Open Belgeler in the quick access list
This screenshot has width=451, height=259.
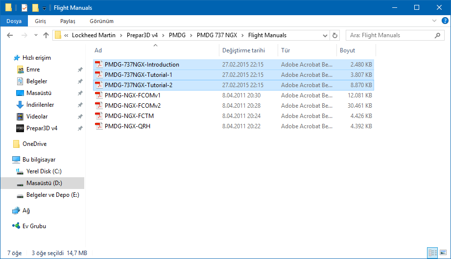pos(37,81)
